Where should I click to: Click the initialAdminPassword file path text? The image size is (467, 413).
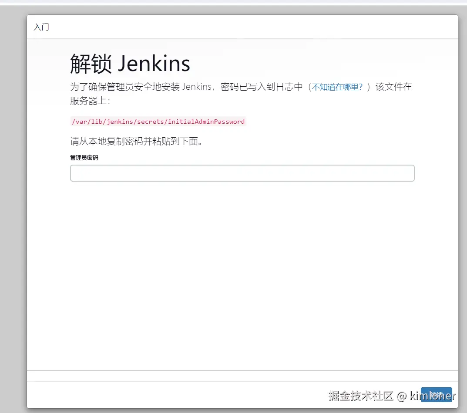coord(158,122)
